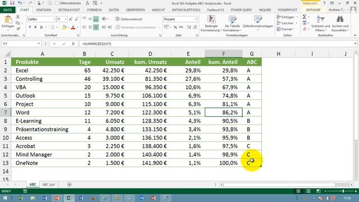Open Sortieren und Filtern menu
Image resolution: width=359 pixels, height=202 pixels.
320,24
